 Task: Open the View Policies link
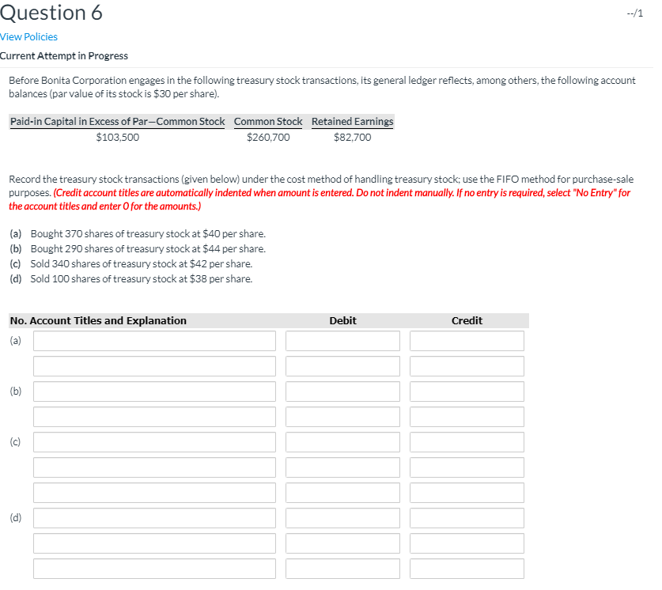pos(28,36)
